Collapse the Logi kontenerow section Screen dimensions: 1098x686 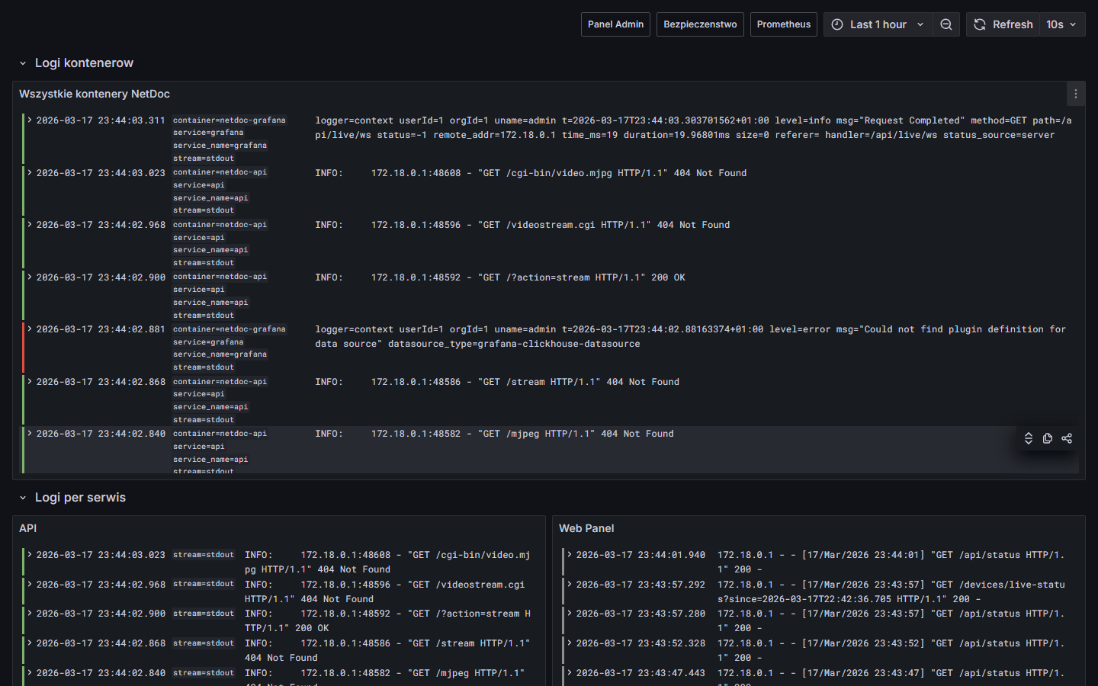23,63
